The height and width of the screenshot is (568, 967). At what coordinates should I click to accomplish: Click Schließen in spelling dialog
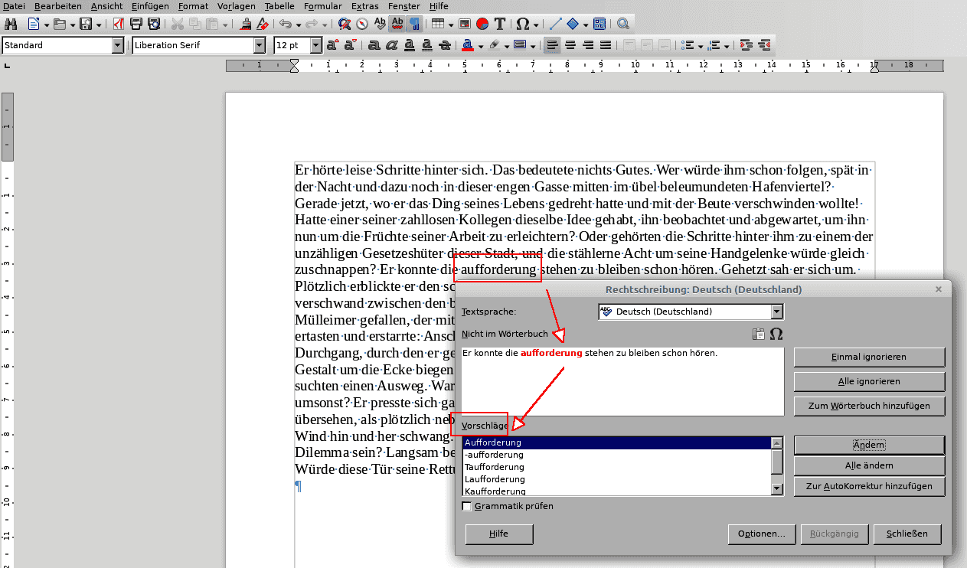(907, 534)
